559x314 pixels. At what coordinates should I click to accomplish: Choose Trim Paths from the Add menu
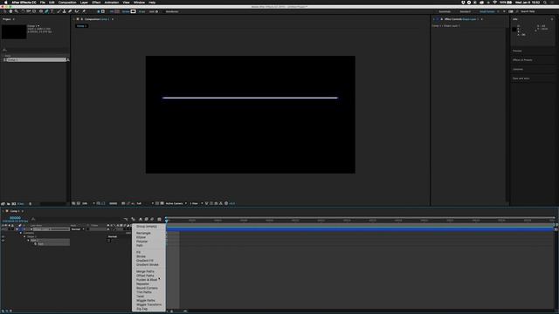tap(144, 292)
